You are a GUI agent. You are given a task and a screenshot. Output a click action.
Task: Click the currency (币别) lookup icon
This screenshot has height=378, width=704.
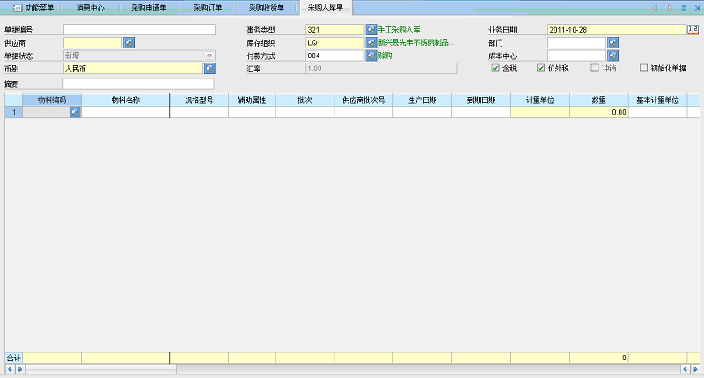pyautogui.click(x=209, y=68)
